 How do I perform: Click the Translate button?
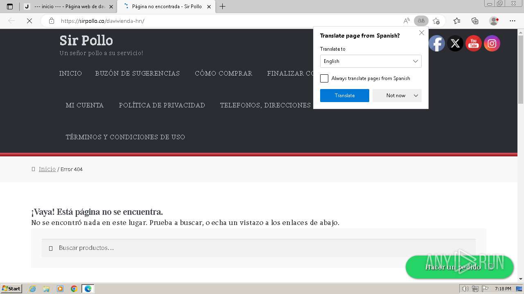[x=345, y=96]
